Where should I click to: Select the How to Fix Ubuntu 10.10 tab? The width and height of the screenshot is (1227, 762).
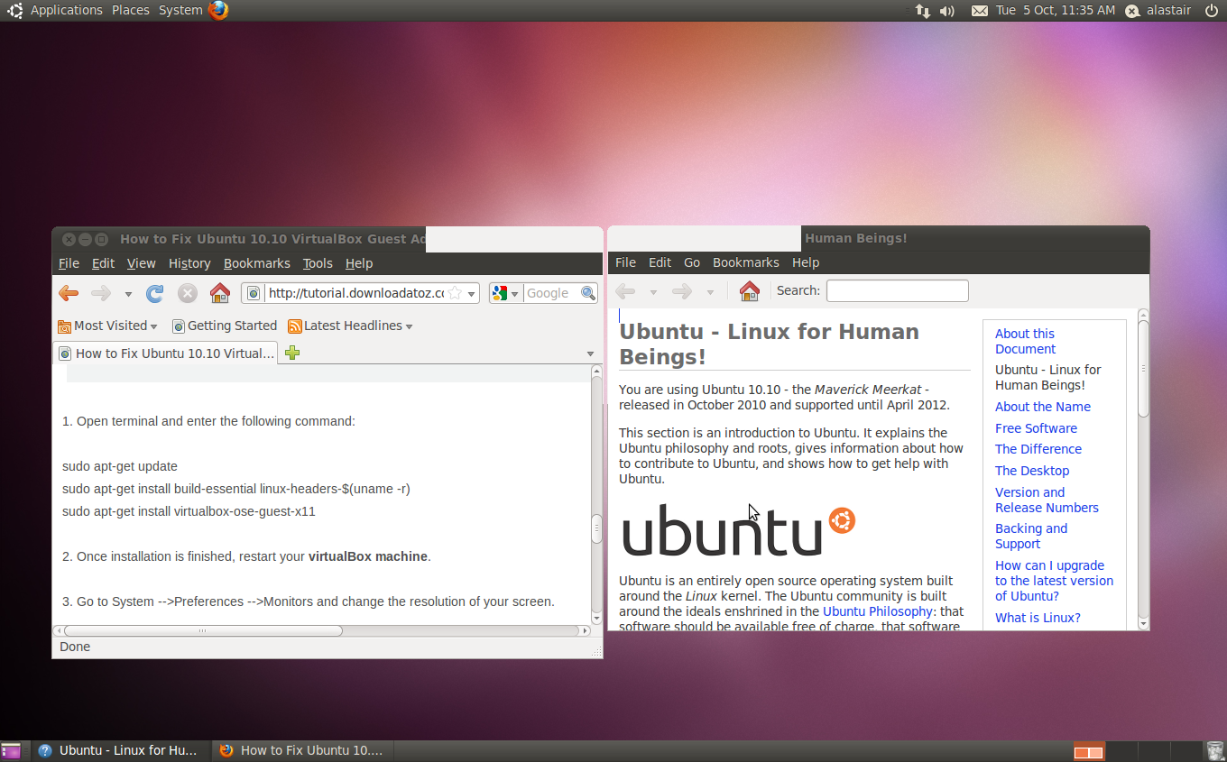pyautogui.click(x=166, y=353)
